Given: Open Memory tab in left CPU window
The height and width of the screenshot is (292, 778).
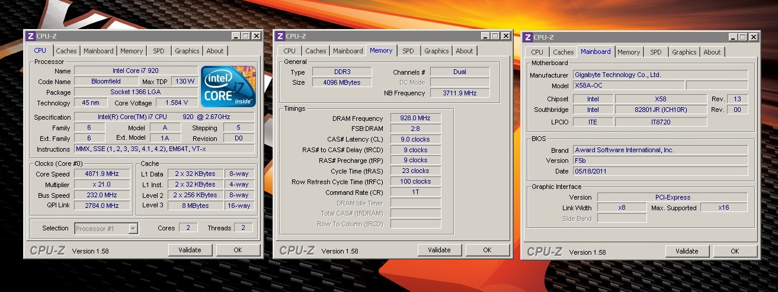Looking at the screenshot, I should tap(132, 51).
